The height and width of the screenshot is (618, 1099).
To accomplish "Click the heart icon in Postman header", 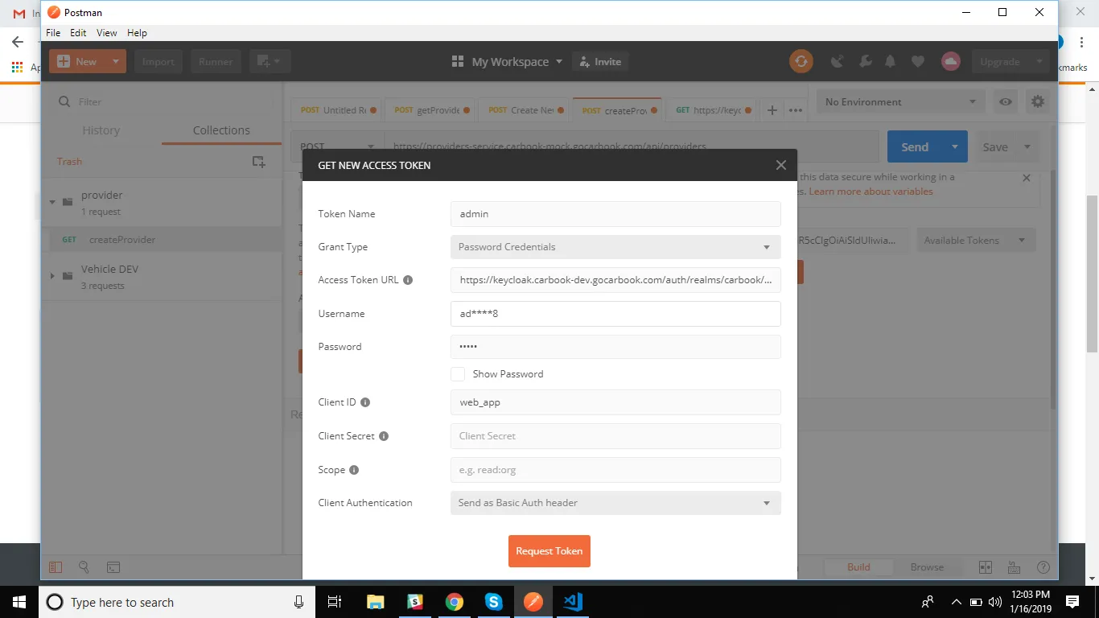I will 918,61.
